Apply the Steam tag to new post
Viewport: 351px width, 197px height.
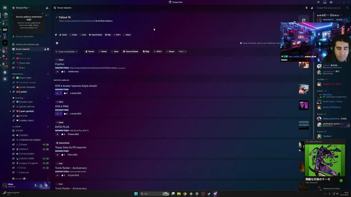click(x=127, y=35)
